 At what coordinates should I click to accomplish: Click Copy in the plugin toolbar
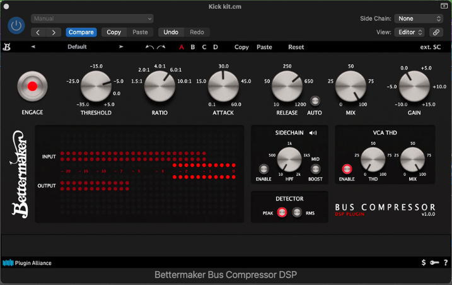(x=241, y=47)
